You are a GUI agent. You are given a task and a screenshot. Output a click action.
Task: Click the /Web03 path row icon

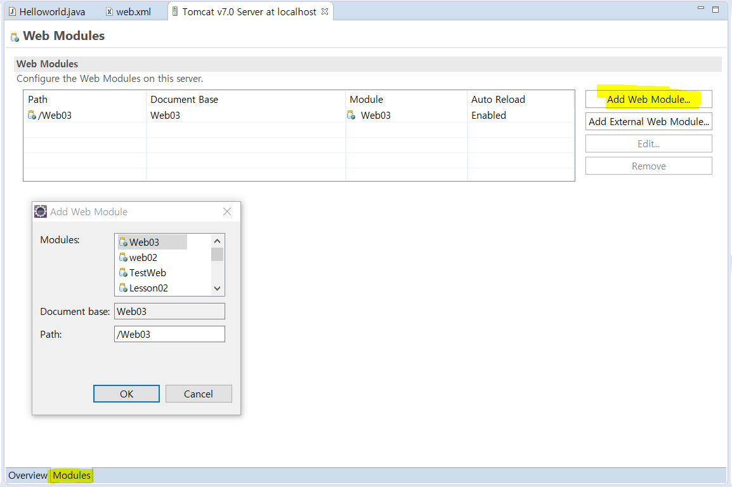tap(32, 115)
